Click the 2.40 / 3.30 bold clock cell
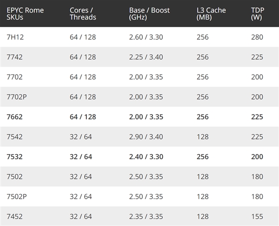The height and width of the screenshot is (226, 279). 146,157
